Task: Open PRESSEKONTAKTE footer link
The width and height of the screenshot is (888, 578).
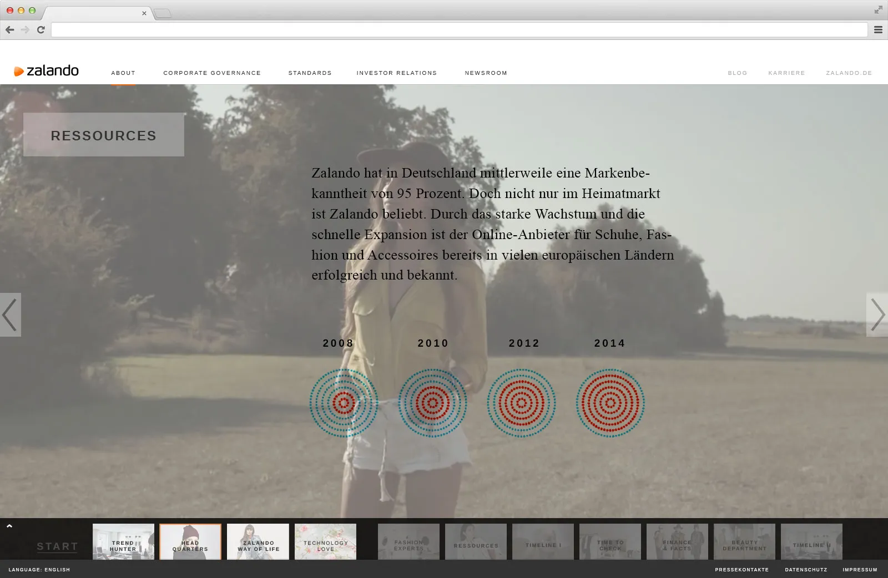Action: (742, 570)
